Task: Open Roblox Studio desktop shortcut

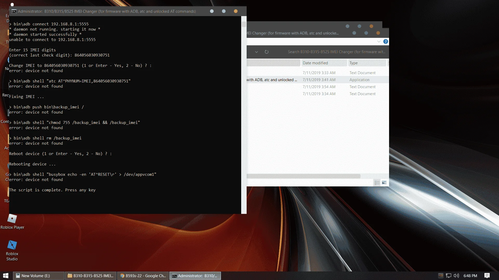Action: (x=12, y=250)
